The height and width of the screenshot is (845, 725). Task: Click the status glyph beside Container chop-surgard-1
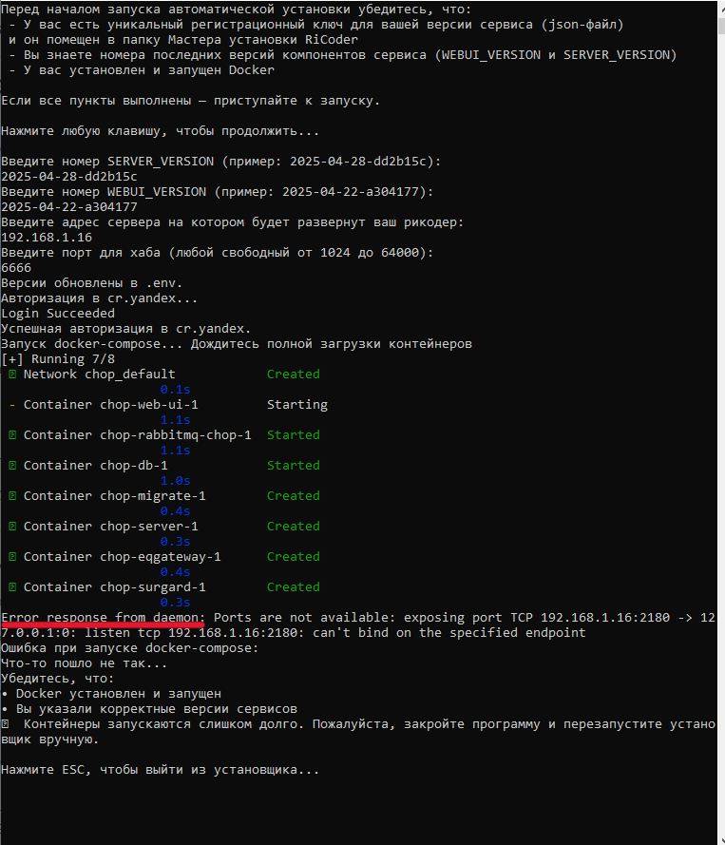click(x=12, y=587)
